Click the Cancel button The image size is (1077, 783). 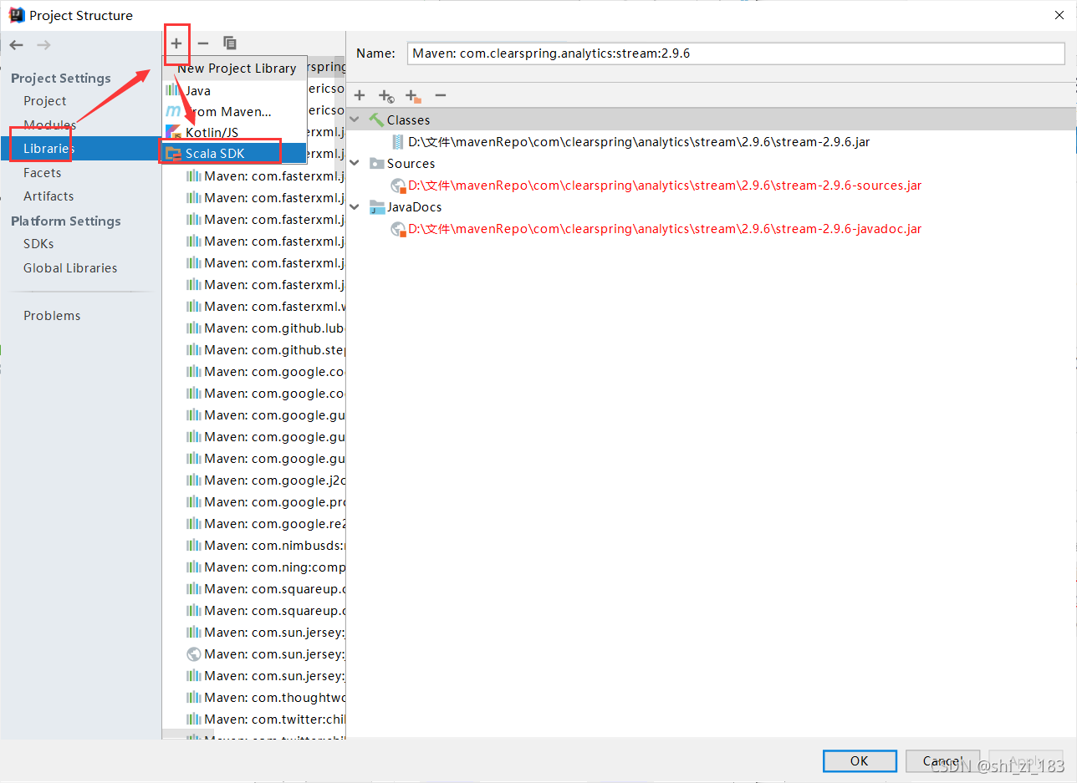942,760
